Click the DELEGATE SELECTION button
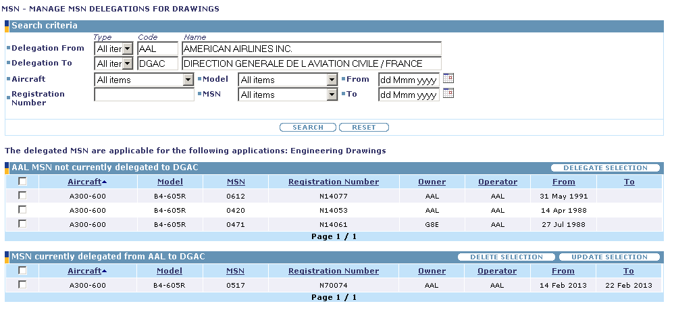Image resolution: width=674 pixels, height=310 pixels. pyautogui.click(x=605, y=168)
